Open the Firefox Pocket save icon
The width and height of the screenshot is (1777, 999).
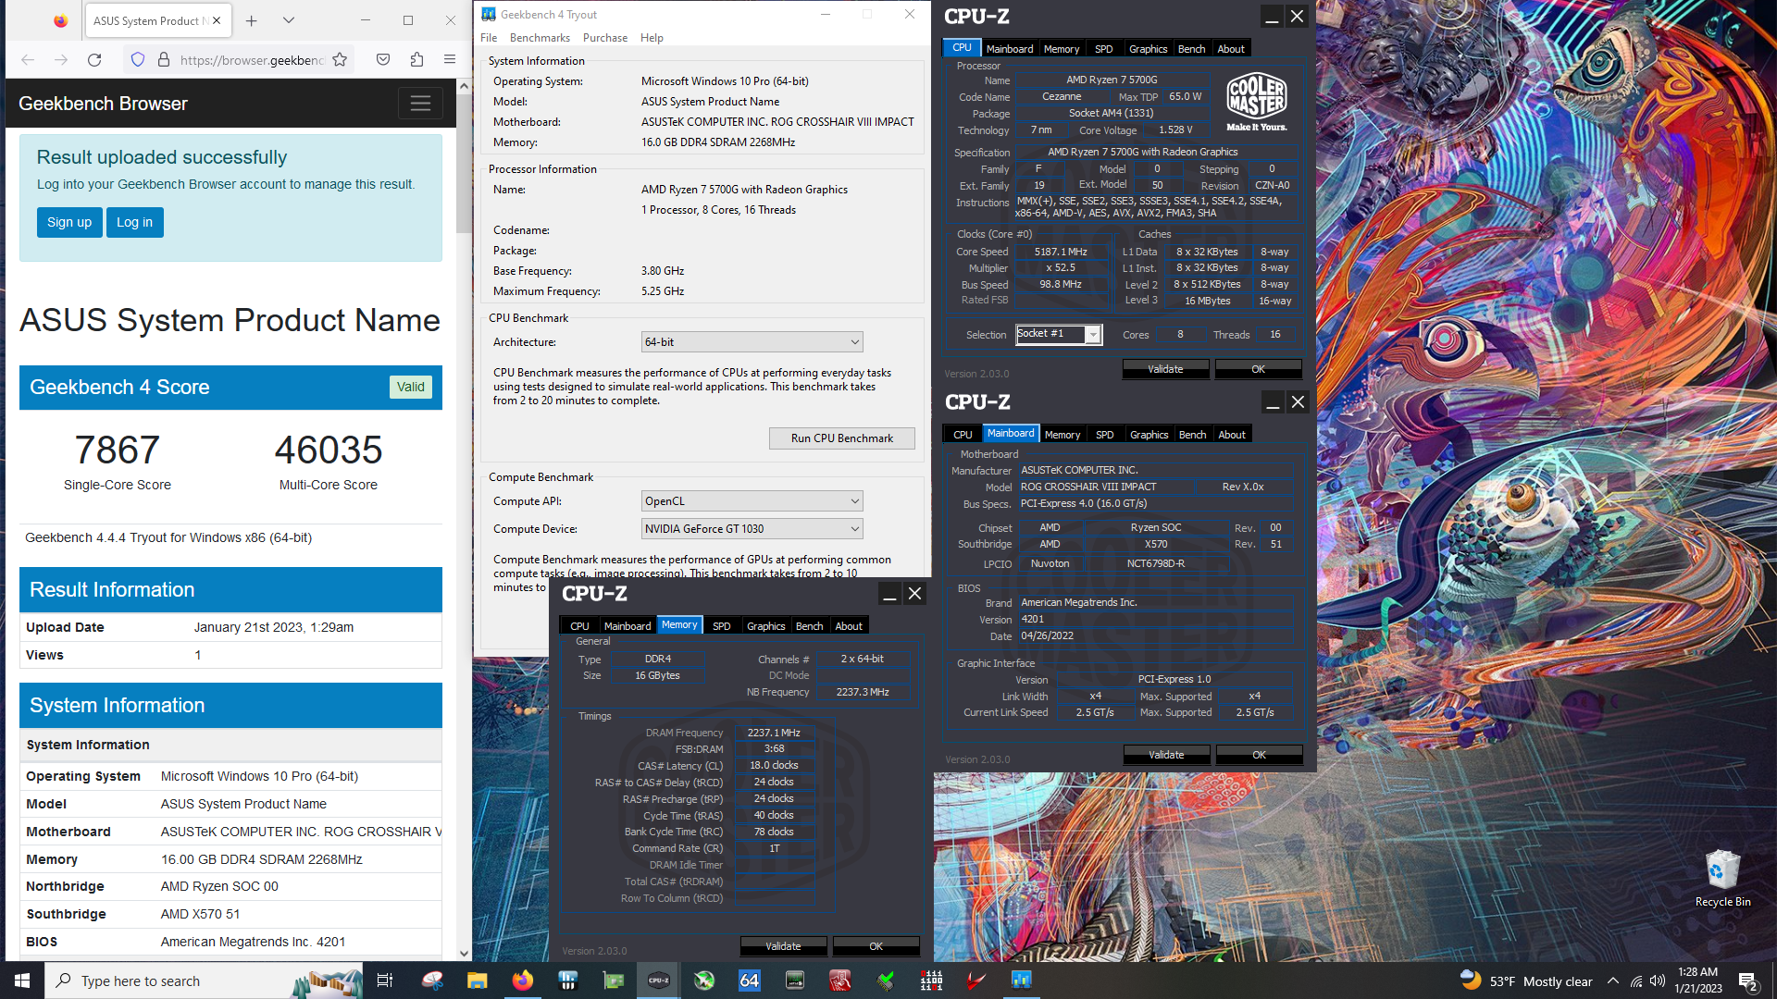(x=383, y=60)
